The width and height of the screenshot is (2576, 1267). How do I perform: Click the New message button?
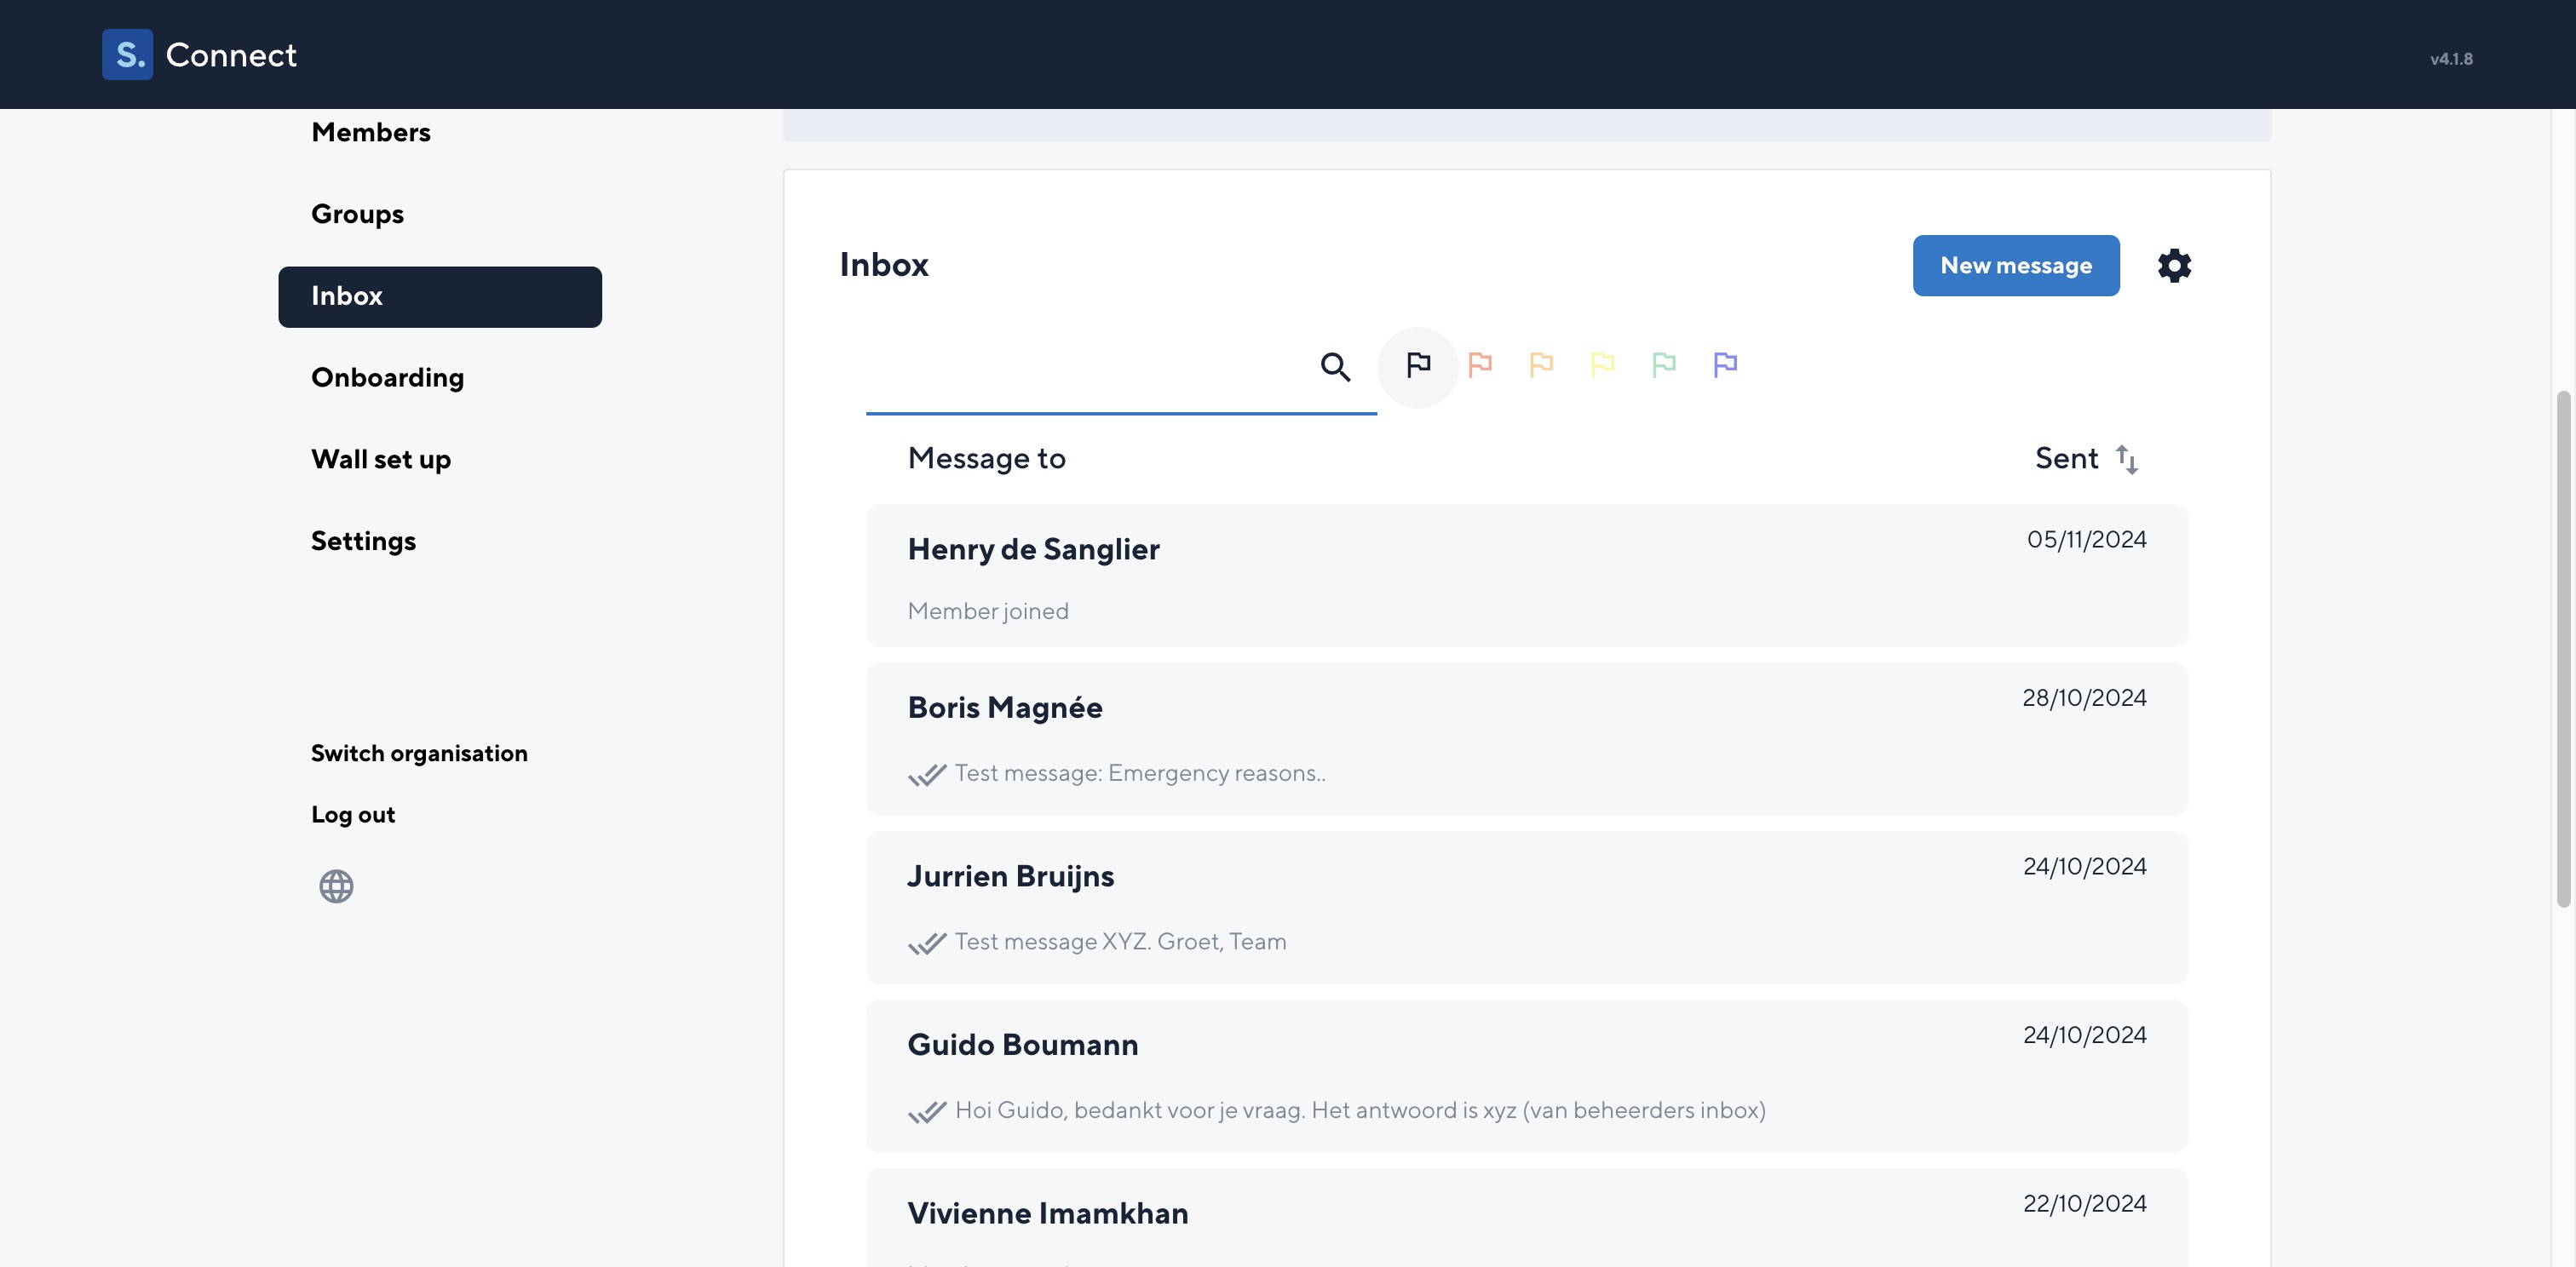point(2015,266)
